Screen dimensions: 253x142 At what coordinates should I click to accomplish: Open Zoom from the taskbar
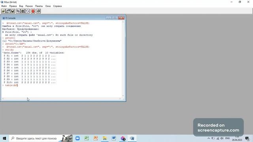click(77, 138)
